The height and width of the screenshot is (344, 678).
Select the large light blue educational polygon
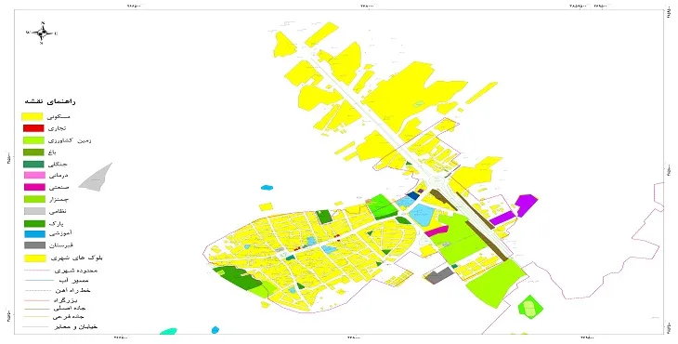[x=421, y=215]
